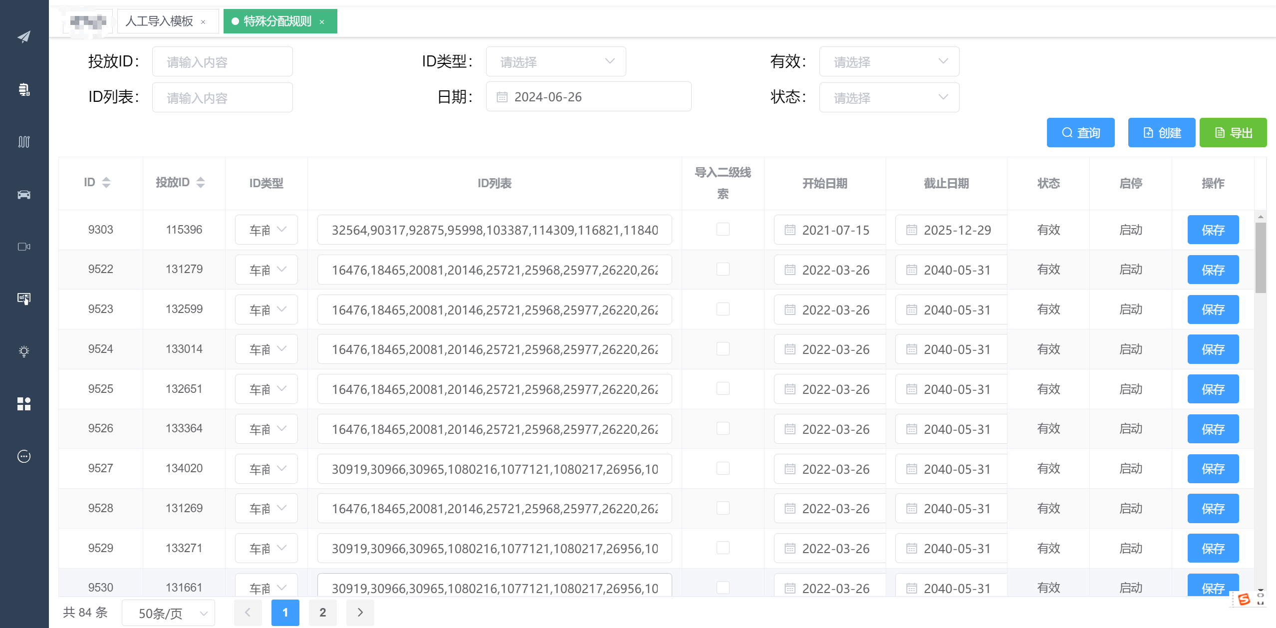Go to next page arrow
Screen dimensions: 1276x628
[360, 613]
